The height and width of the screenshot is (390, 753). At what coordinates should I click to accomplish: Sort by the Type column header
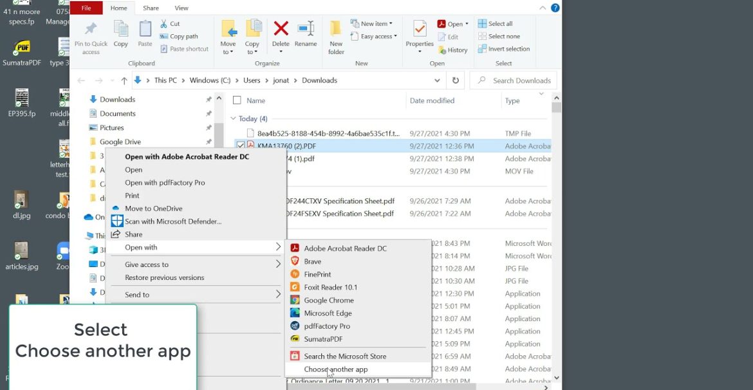[x=512, y=100]
